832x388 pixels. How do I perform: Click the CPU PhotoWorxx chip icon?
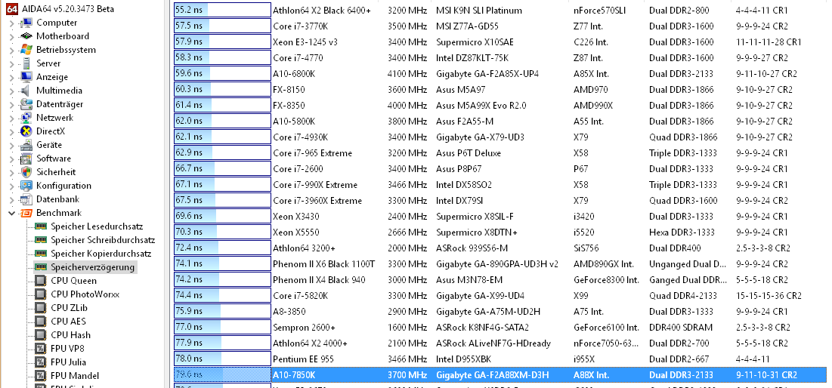(41, 294)
